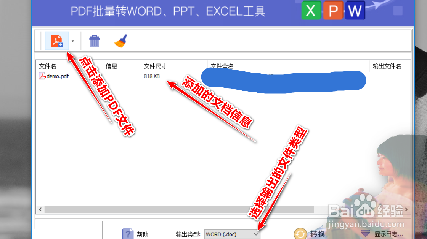
Task: Click the square button in title banner
Action: coord(398,11)
